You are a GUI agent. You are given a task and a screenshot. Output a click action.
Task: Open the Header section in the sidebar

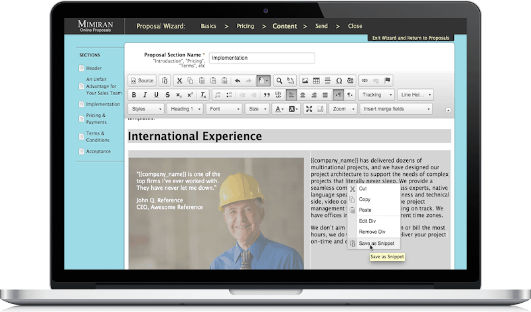pos(90,68)
